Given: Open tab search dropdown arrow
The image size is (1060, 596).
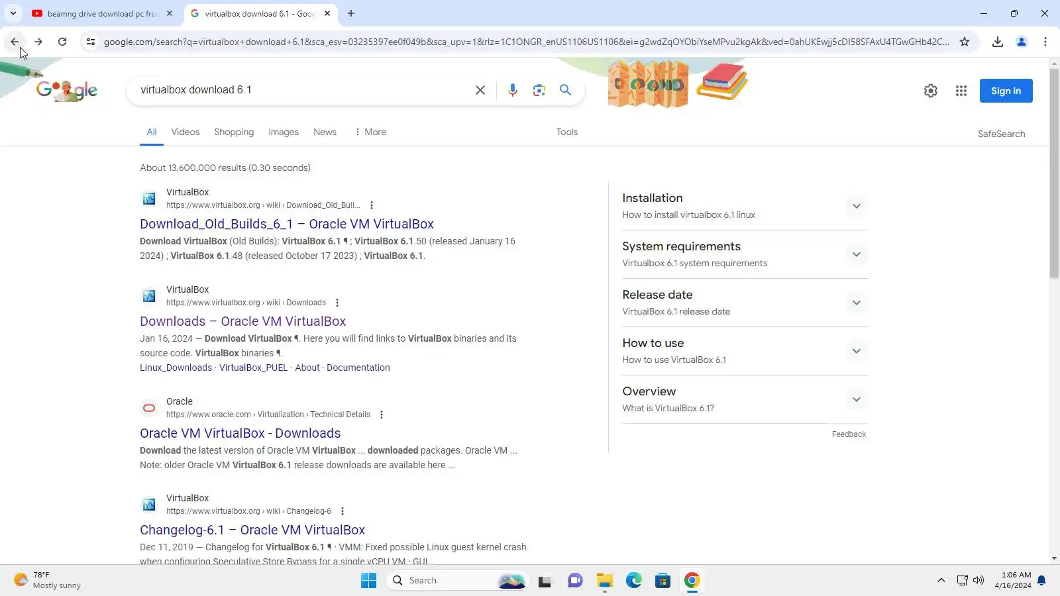Looking at the screenshot, I should (13, 13).
